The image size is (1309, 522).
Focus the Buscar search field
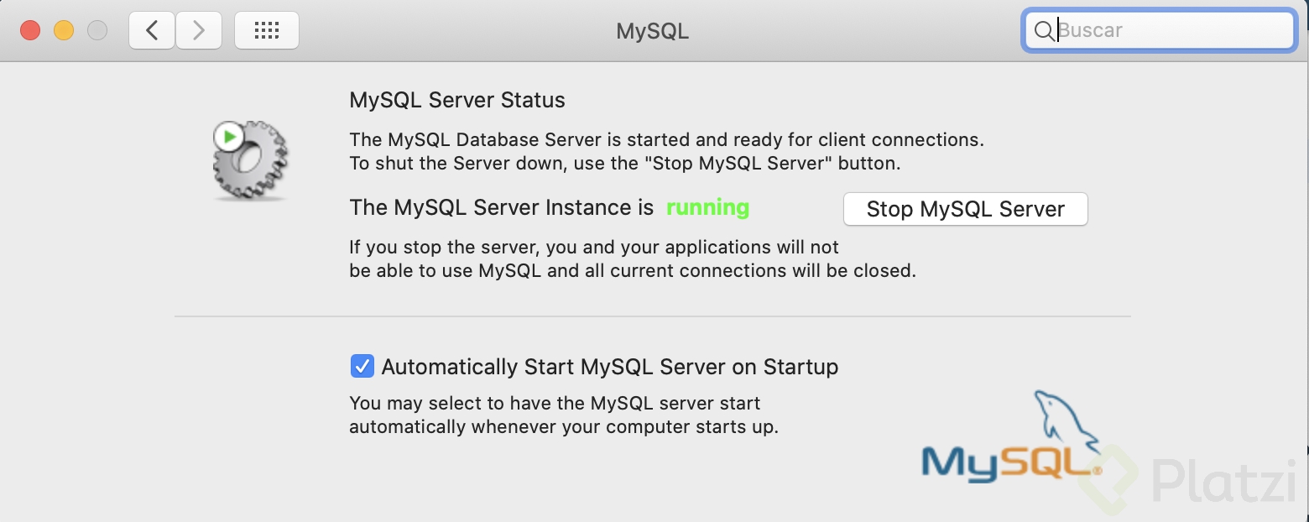pyautogui.click(x=1159, y=31)
